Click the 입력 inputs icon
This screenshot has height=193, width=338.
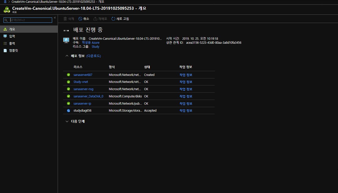[5, 36]
